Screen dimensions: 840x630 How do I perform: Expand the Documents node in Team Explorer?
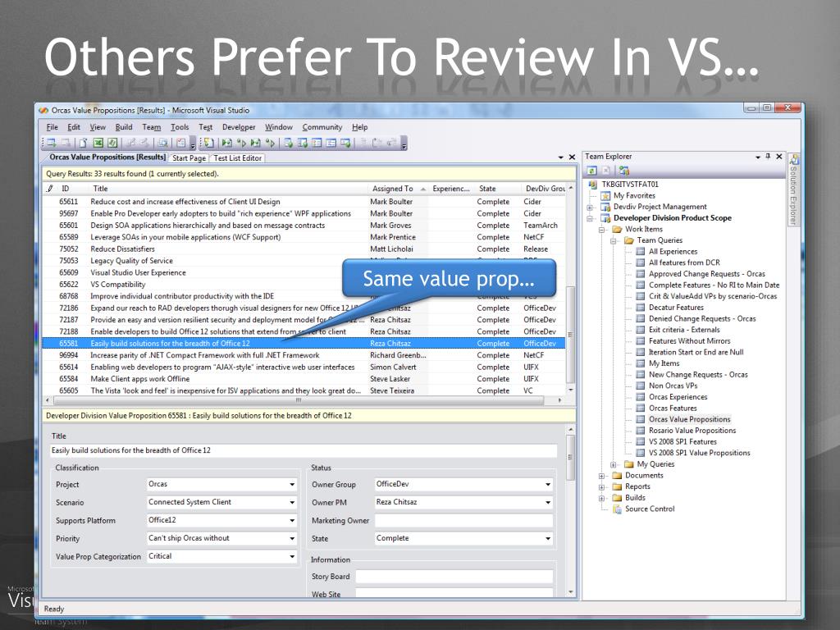(x=601, y=476)
